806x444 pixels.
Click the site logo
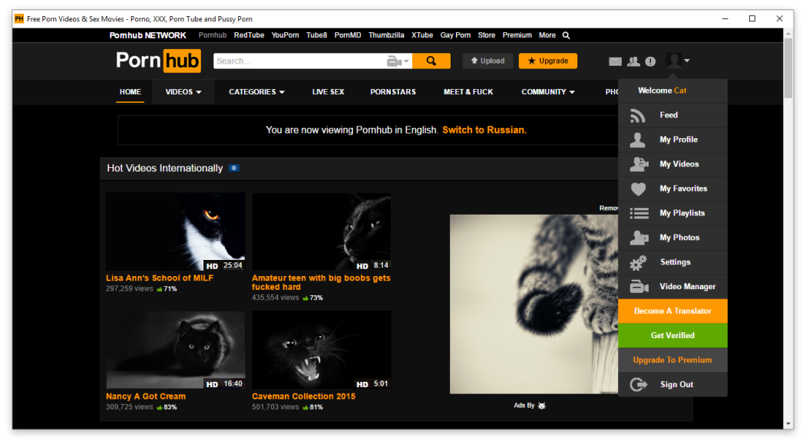tap(158, 61)
